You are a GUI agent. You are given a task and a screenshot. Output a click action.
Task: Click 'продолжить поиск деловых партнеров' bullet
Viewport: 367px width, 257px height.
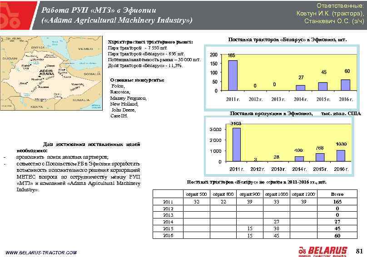tap(62, 157)
